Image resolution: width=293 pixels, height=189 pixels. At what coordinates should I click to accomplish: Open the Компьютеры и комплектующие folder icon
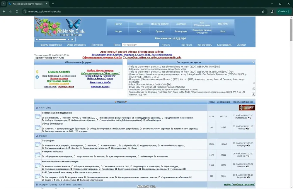38,165
